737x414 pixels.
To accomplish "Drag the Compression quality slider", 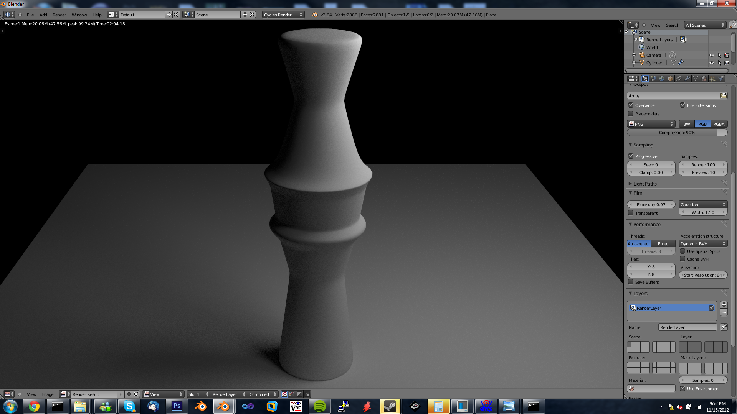I will [x=677, y=132].
